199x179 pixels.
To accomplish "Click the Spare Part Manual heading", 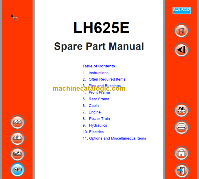I will (99, 46).
